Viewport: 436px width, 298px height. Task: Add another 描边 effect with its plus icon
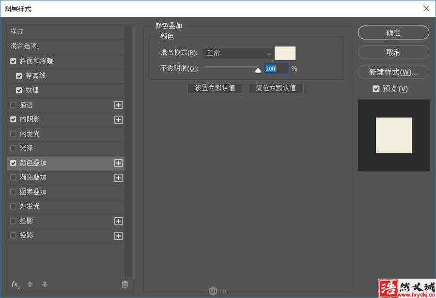tap(119, 105)
